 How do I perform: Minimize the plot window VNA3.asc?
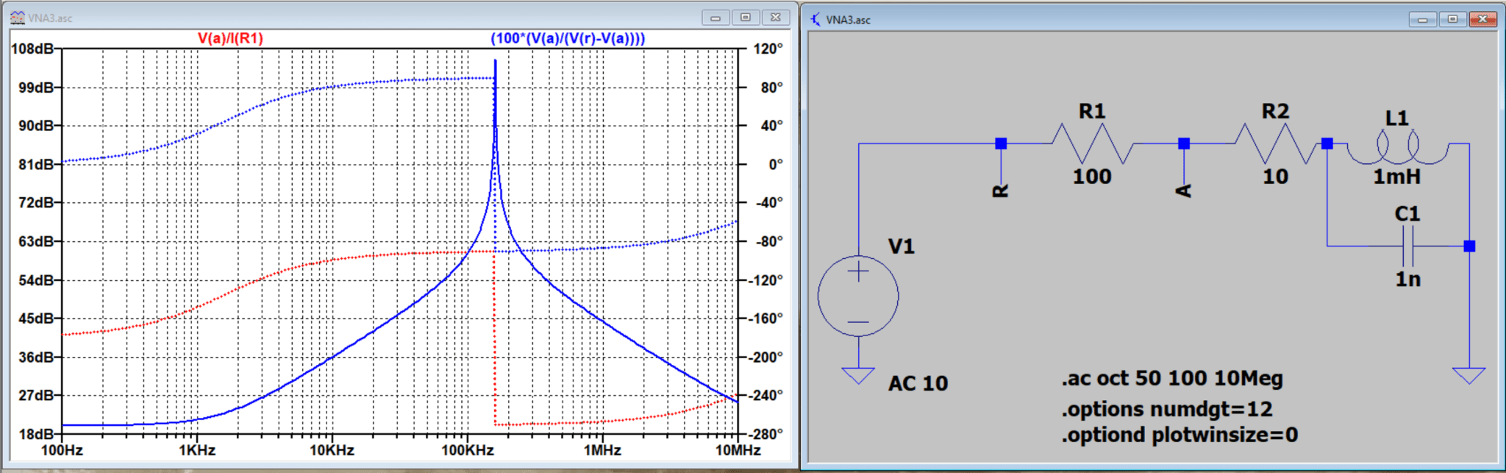tap(715, 17)
